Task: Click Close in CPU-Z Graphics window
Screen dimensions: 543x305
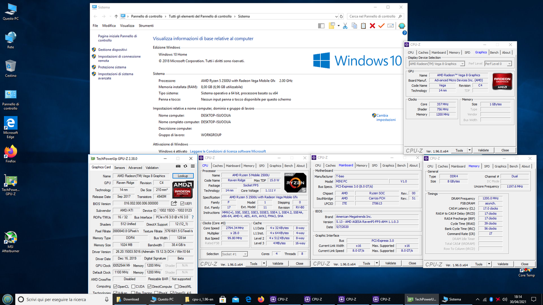Action: click(505, 150)
